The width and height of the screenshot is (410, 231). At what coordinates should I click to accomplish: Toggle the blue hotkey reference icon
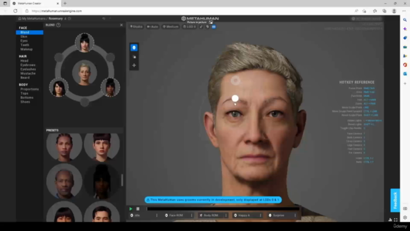213,27
